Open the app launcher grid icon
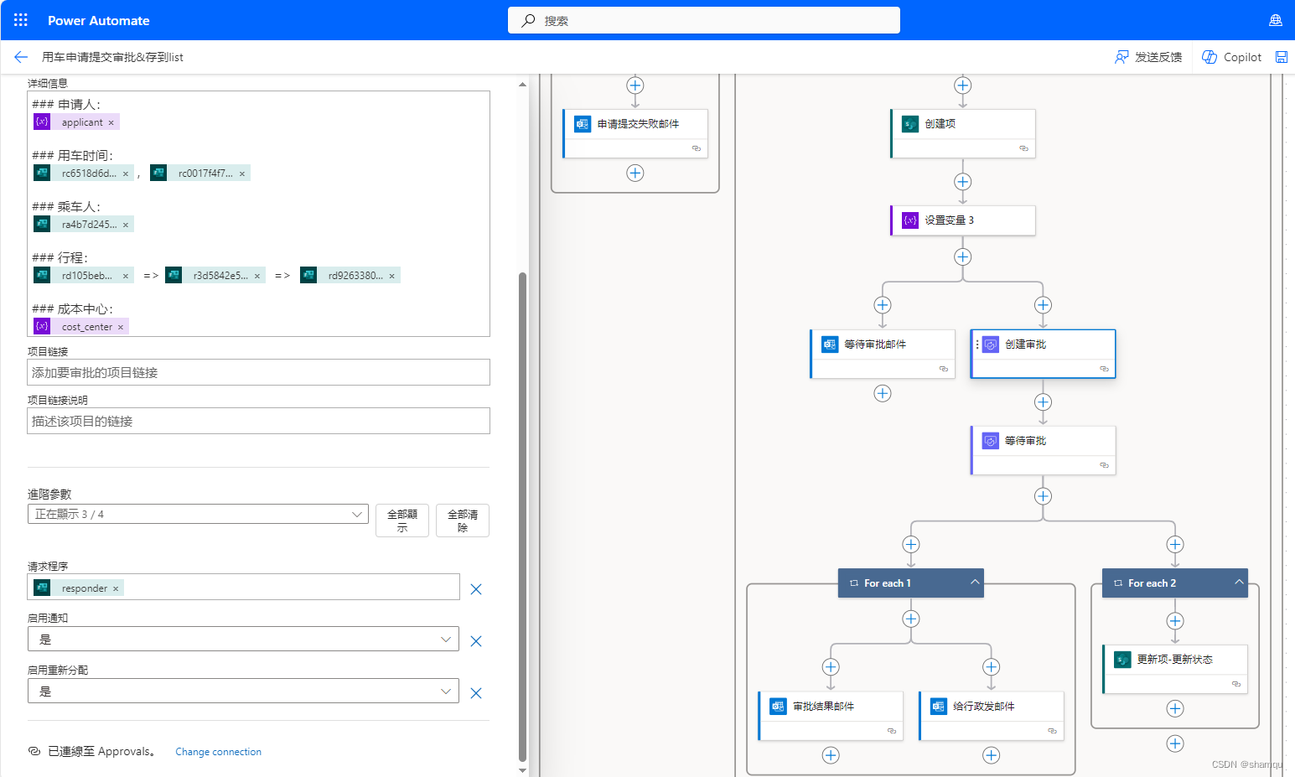The width and height of the screenshot is (1295, 777). (20, 20)
